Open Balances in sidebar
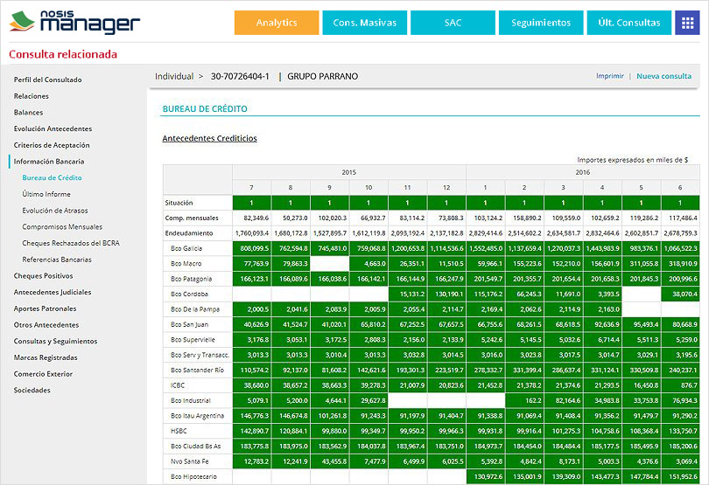 [29, 112]
